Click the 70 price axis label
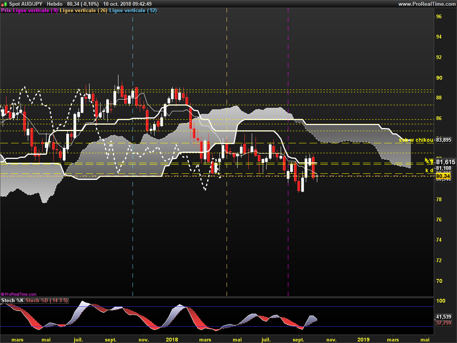The width and height of the screenshot is (457, 343). pos(439,281)
